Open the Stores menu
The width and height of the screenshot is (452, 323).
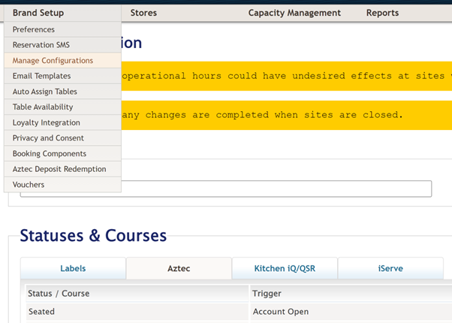[x=143, y=13]
